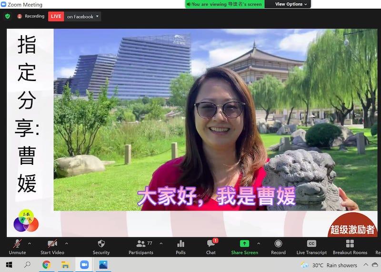Screen dimensions: 381x272
Task: Expand video options arrow beside Start Video
Action: tap(66, 243)
